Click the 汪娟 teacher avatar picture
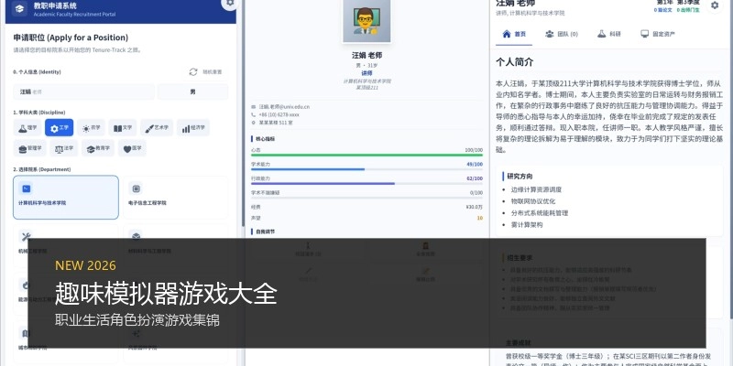The image size is (733, 366). [x=366, y=20]
